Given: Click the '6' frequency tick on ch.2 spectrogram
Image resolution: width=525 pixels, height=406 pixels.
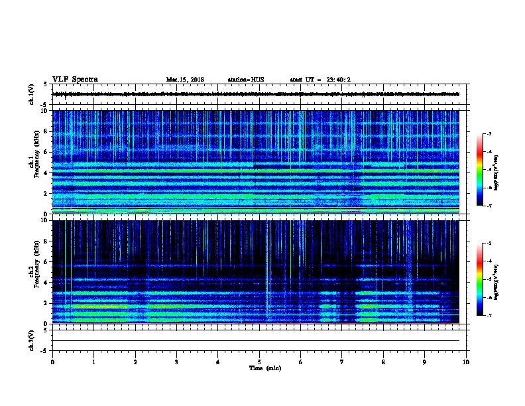Looking at the screenshot, I should [46, 262].
